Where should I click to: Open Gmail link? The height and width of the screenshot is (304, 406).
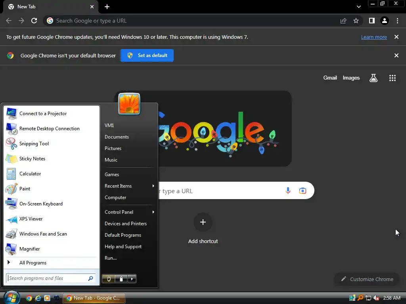(330, 78)
